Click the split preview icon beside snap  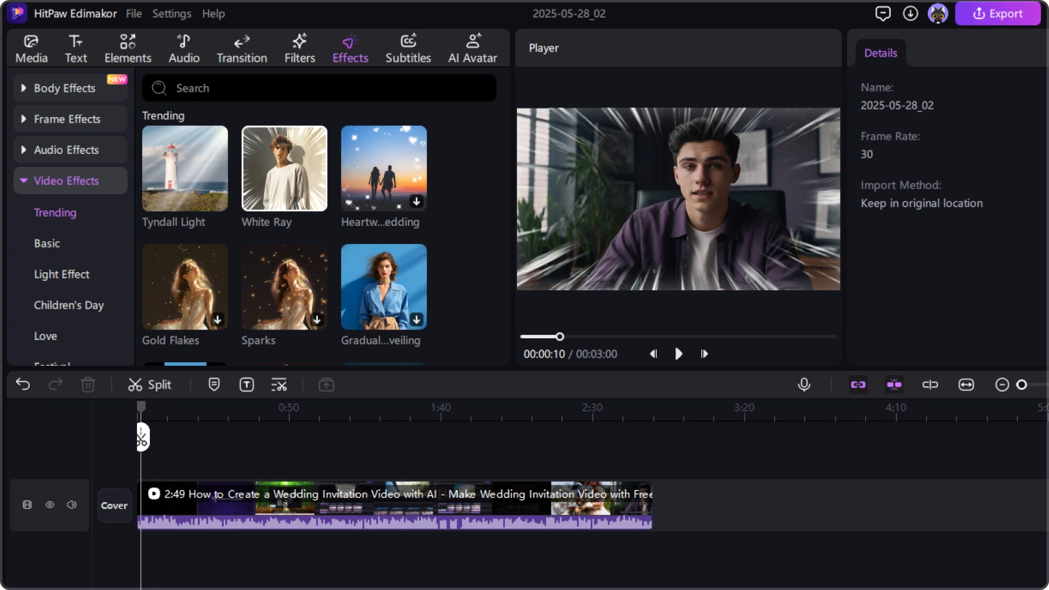point(930,385)
